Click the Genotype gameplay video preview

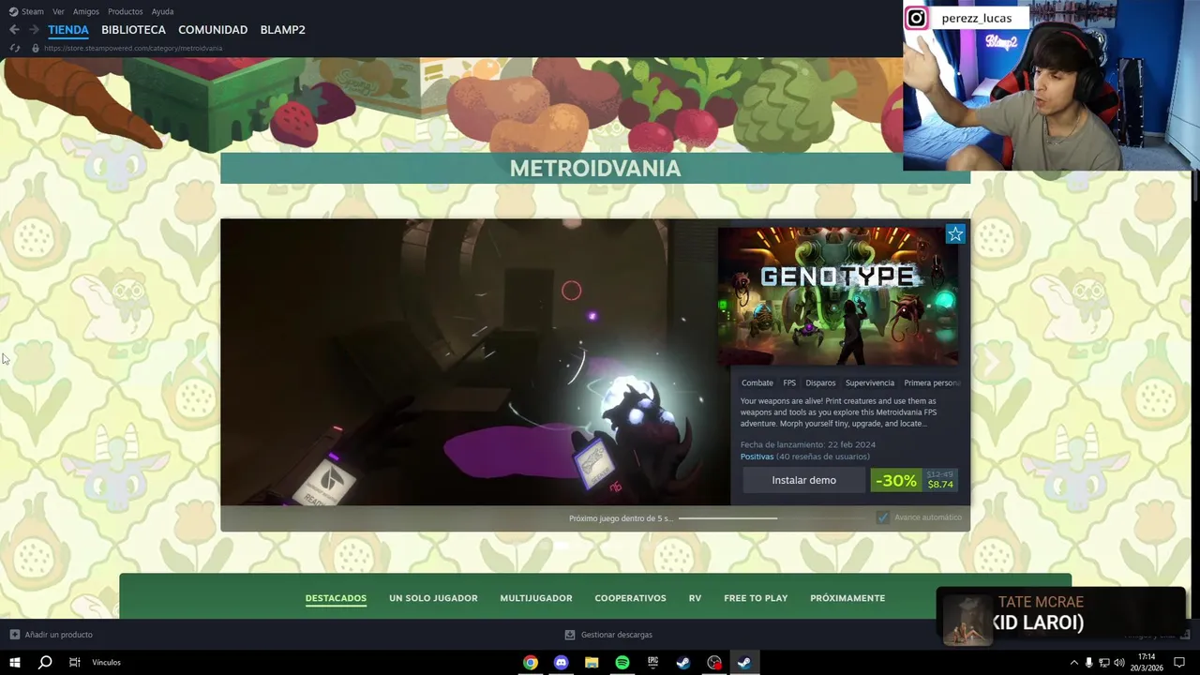pos(475,362)
